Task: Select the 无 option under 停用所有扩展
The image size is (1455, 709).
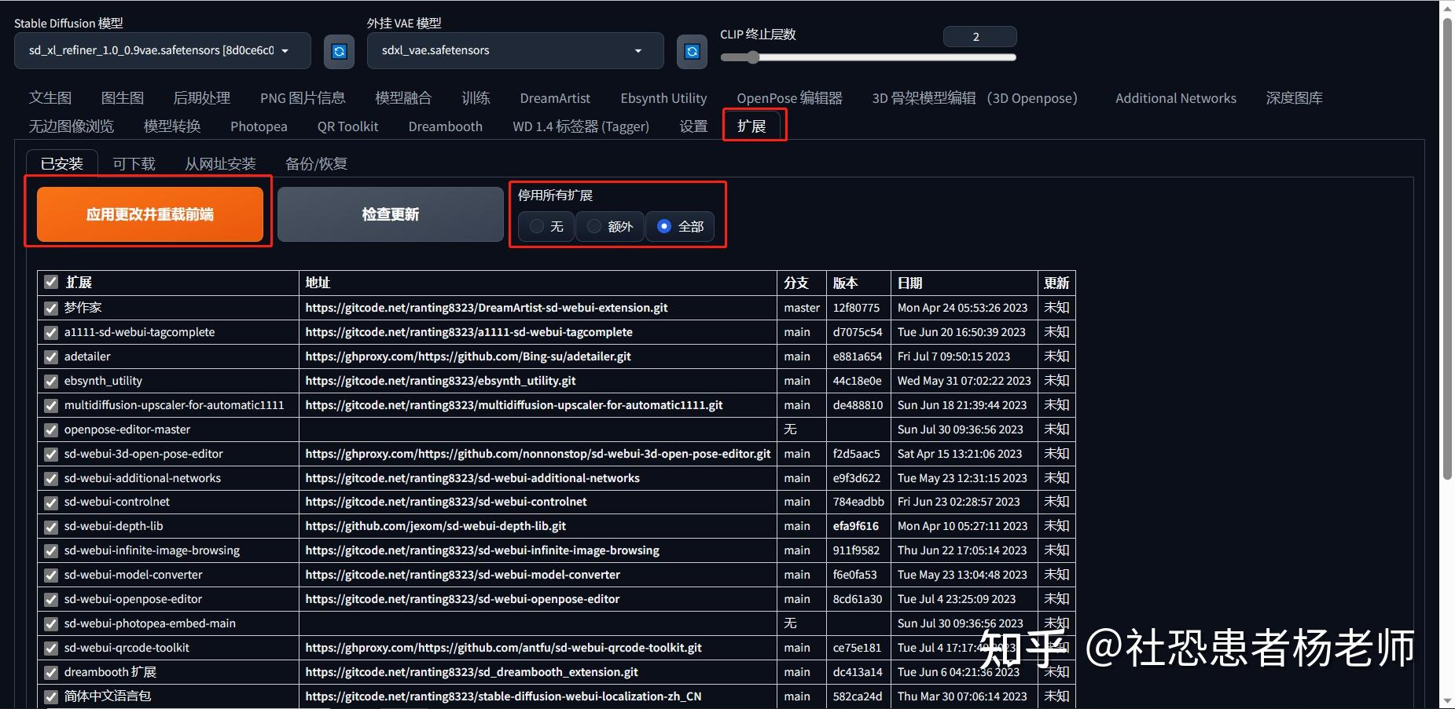Action: click(536, 227)
